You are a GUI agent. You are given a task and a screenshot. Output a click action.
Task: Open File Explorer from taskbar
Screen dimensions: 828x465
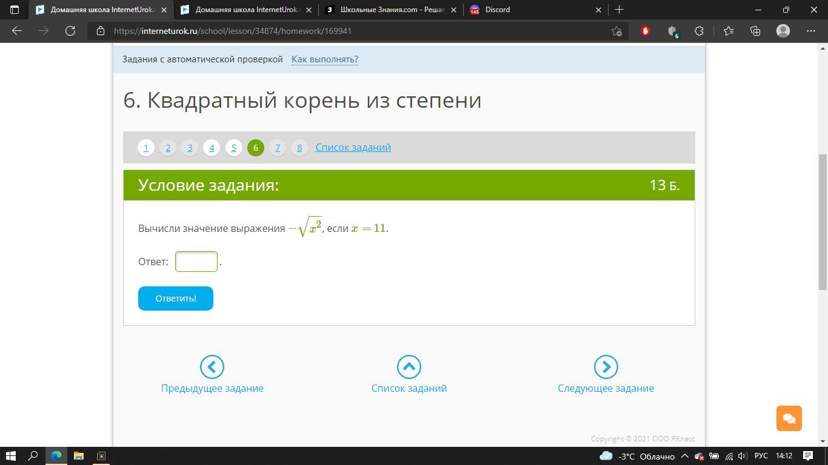(78, 456)
